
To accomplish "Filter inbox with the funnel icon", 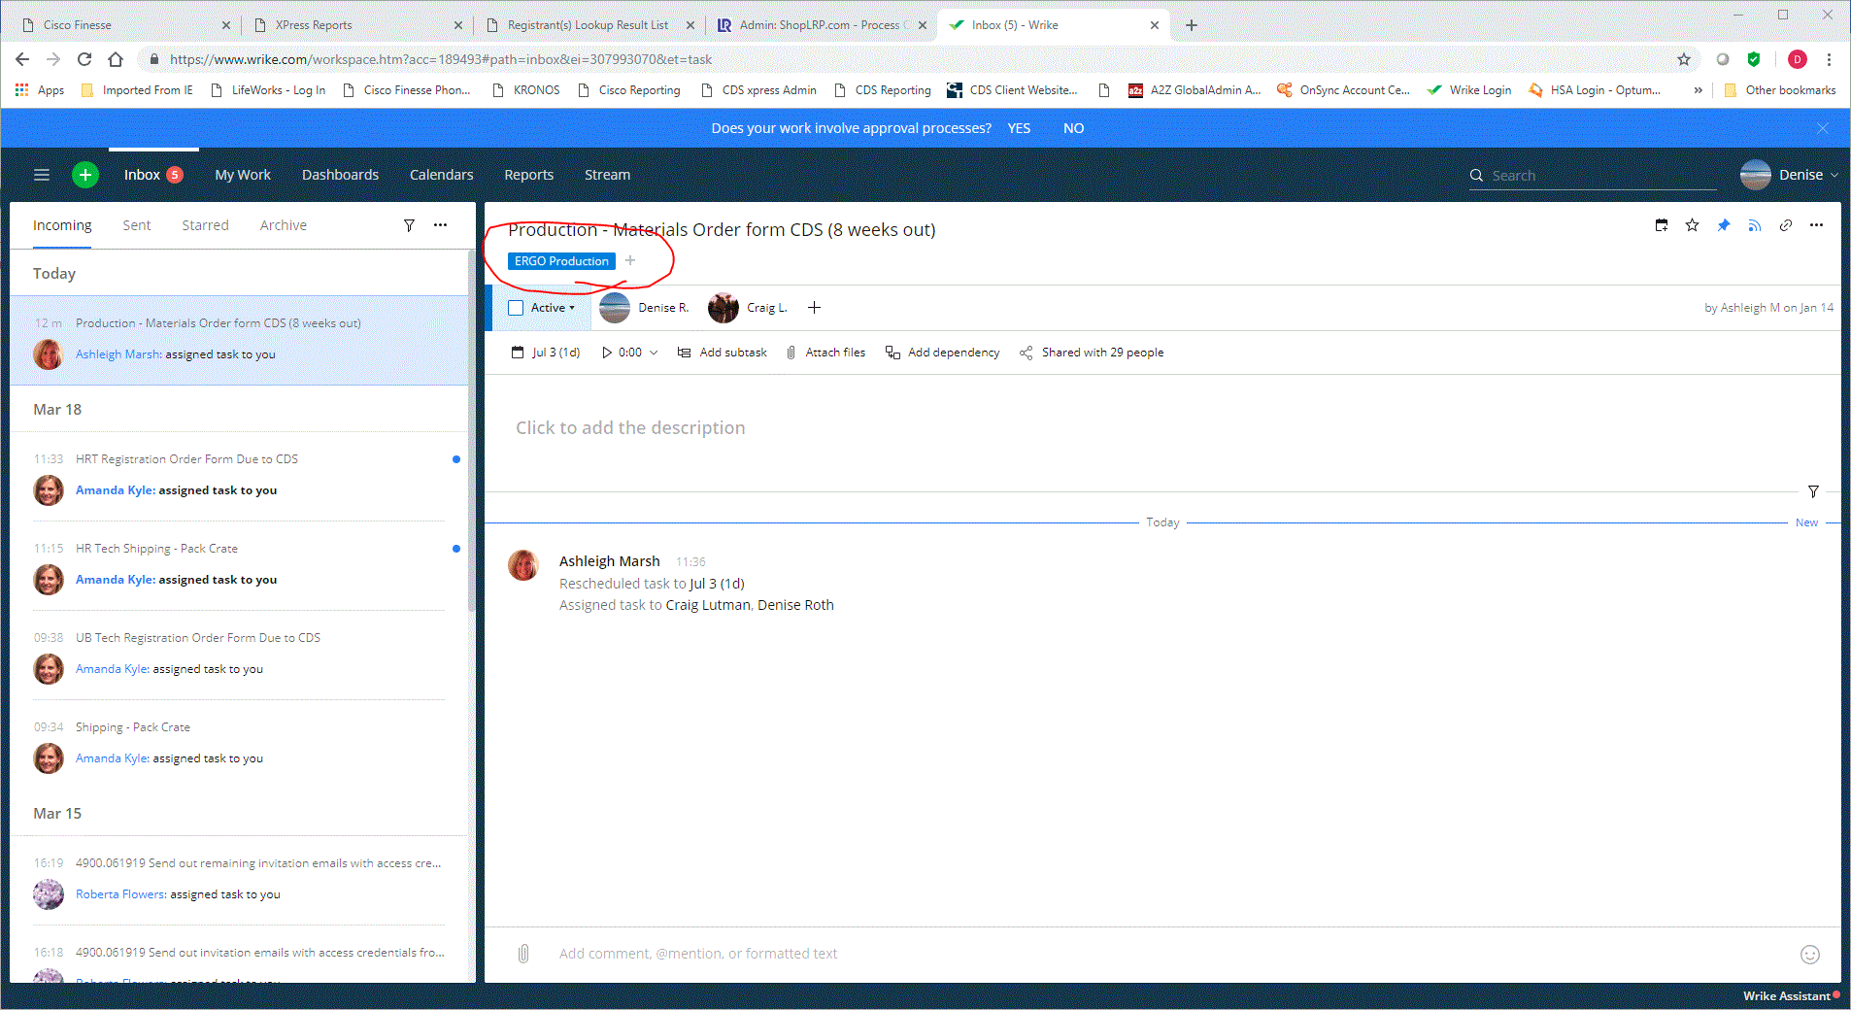I will coord(409,225).
